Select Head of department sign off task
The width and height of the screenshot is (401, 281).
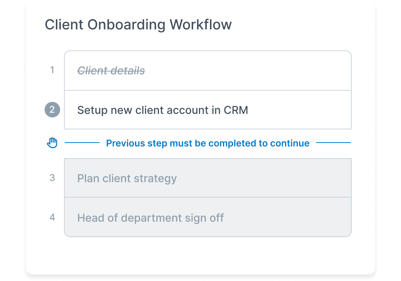click(150, 218)
